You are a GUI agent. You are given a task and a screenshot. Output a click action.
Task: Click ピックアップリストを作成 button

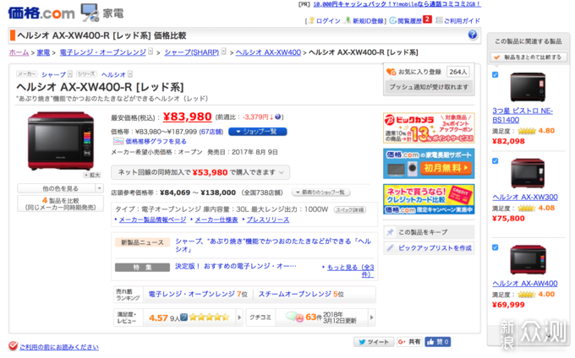pyautogui.click(x=429, y=248)
